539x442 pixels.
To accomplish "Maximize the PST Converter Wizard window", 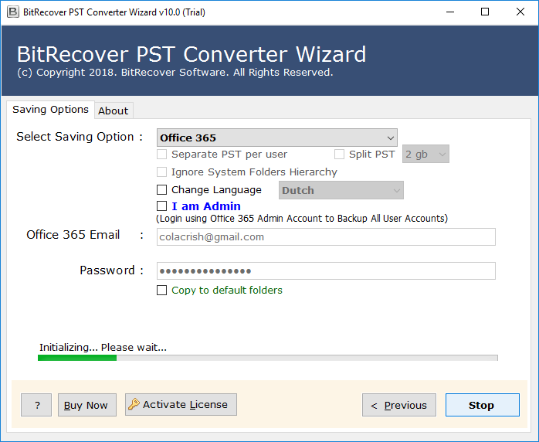I will 485,12.
